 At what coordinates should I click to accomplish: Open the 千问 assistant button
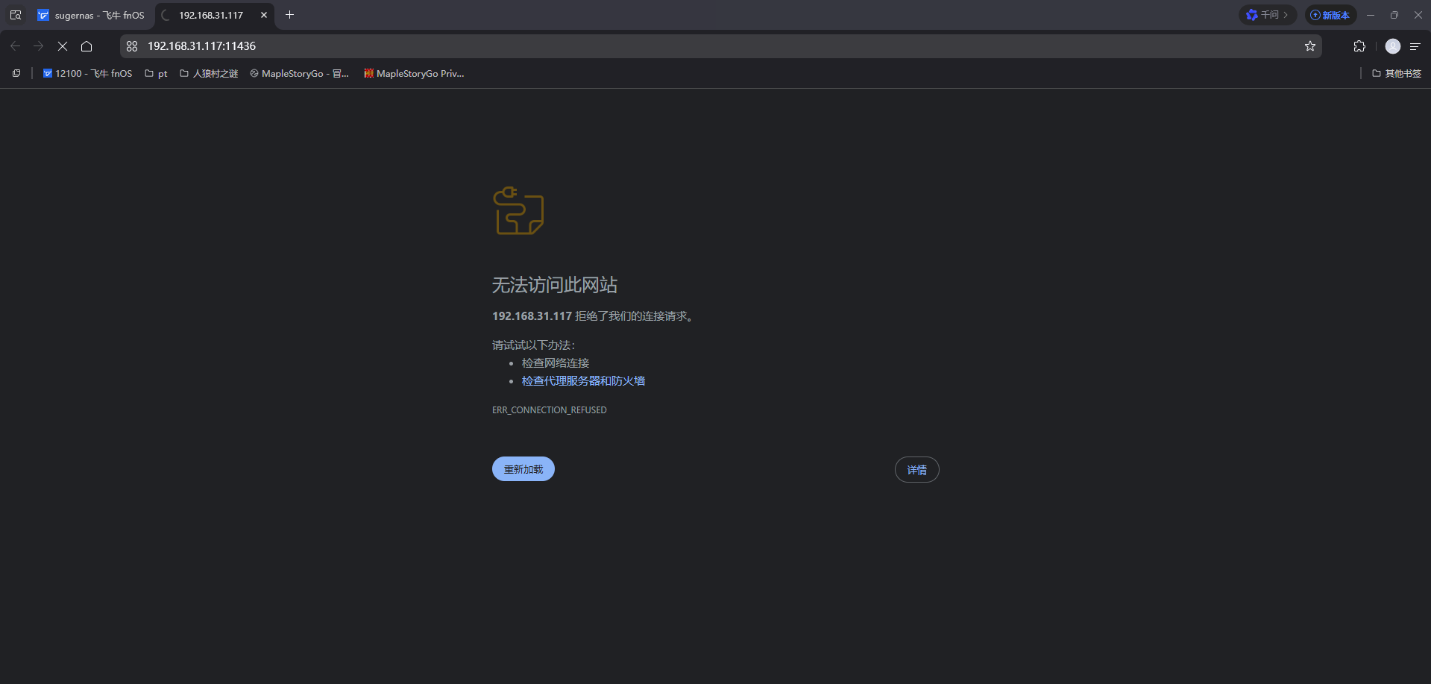[x=1268, y=15]
